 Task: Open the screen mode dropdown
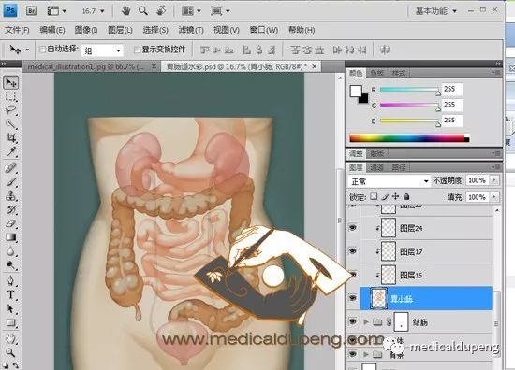click(220, 11)
